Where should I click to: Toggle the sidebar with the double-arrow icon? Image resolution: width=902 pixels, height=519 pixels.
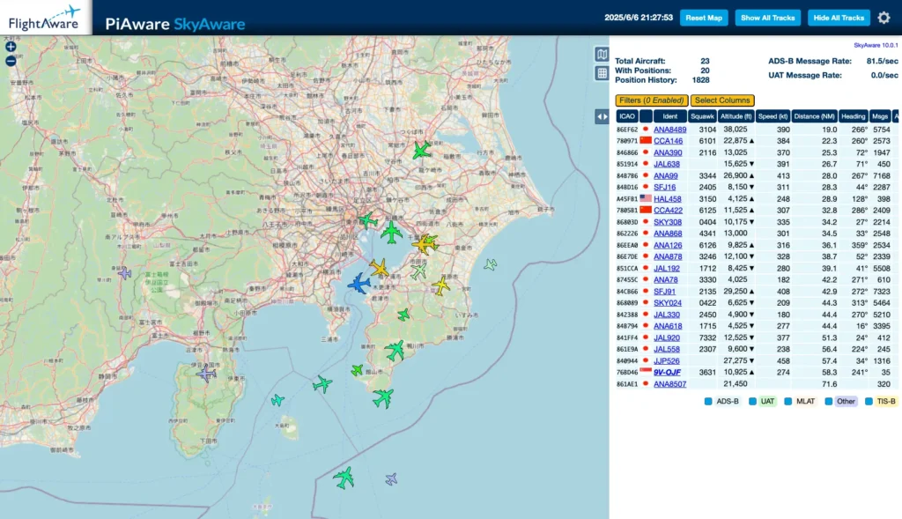pyautogui.click(x=602, y=117)
